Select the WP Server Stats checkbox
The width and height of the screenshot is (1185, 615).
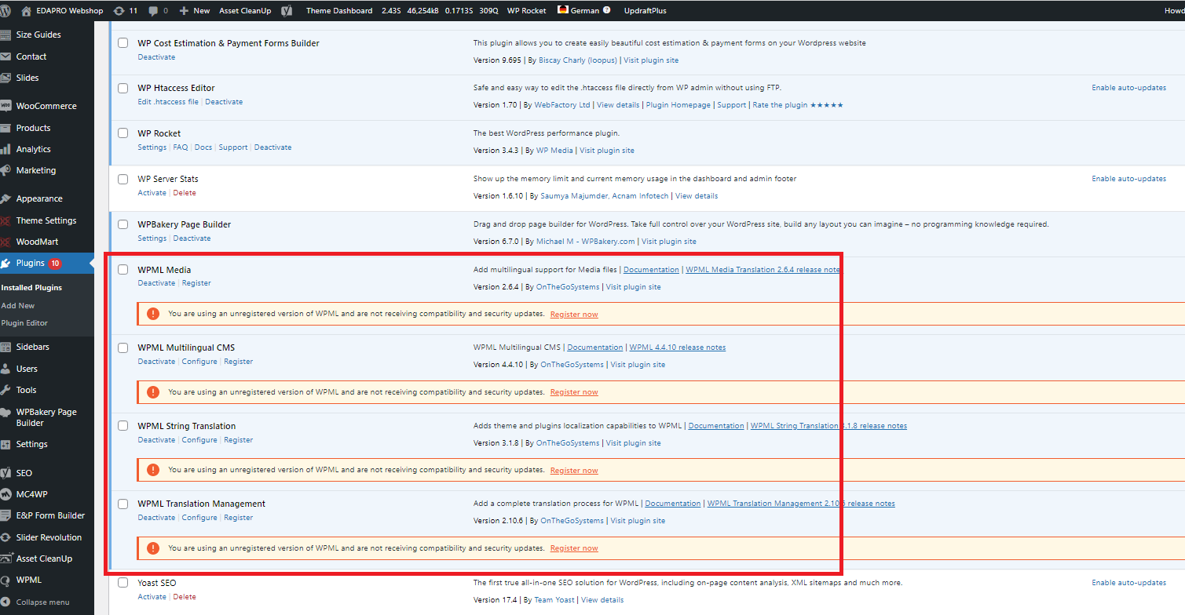(x=123, y=179)
